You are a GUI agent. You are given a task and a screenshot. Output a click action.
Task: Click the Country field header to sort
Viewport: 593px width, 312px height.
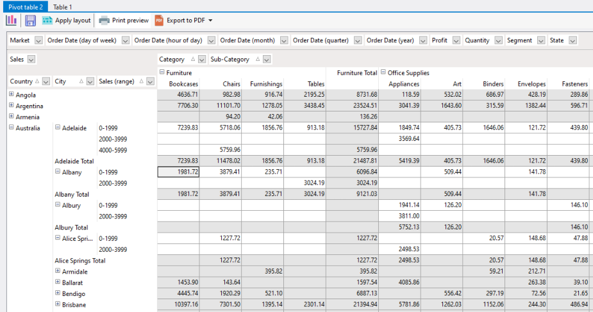click(x=21, y=81)
